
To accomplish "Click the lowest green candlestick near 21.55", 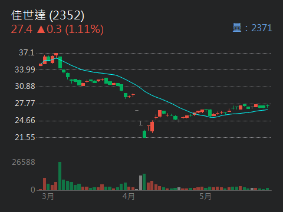I will (x=144, y=134).
